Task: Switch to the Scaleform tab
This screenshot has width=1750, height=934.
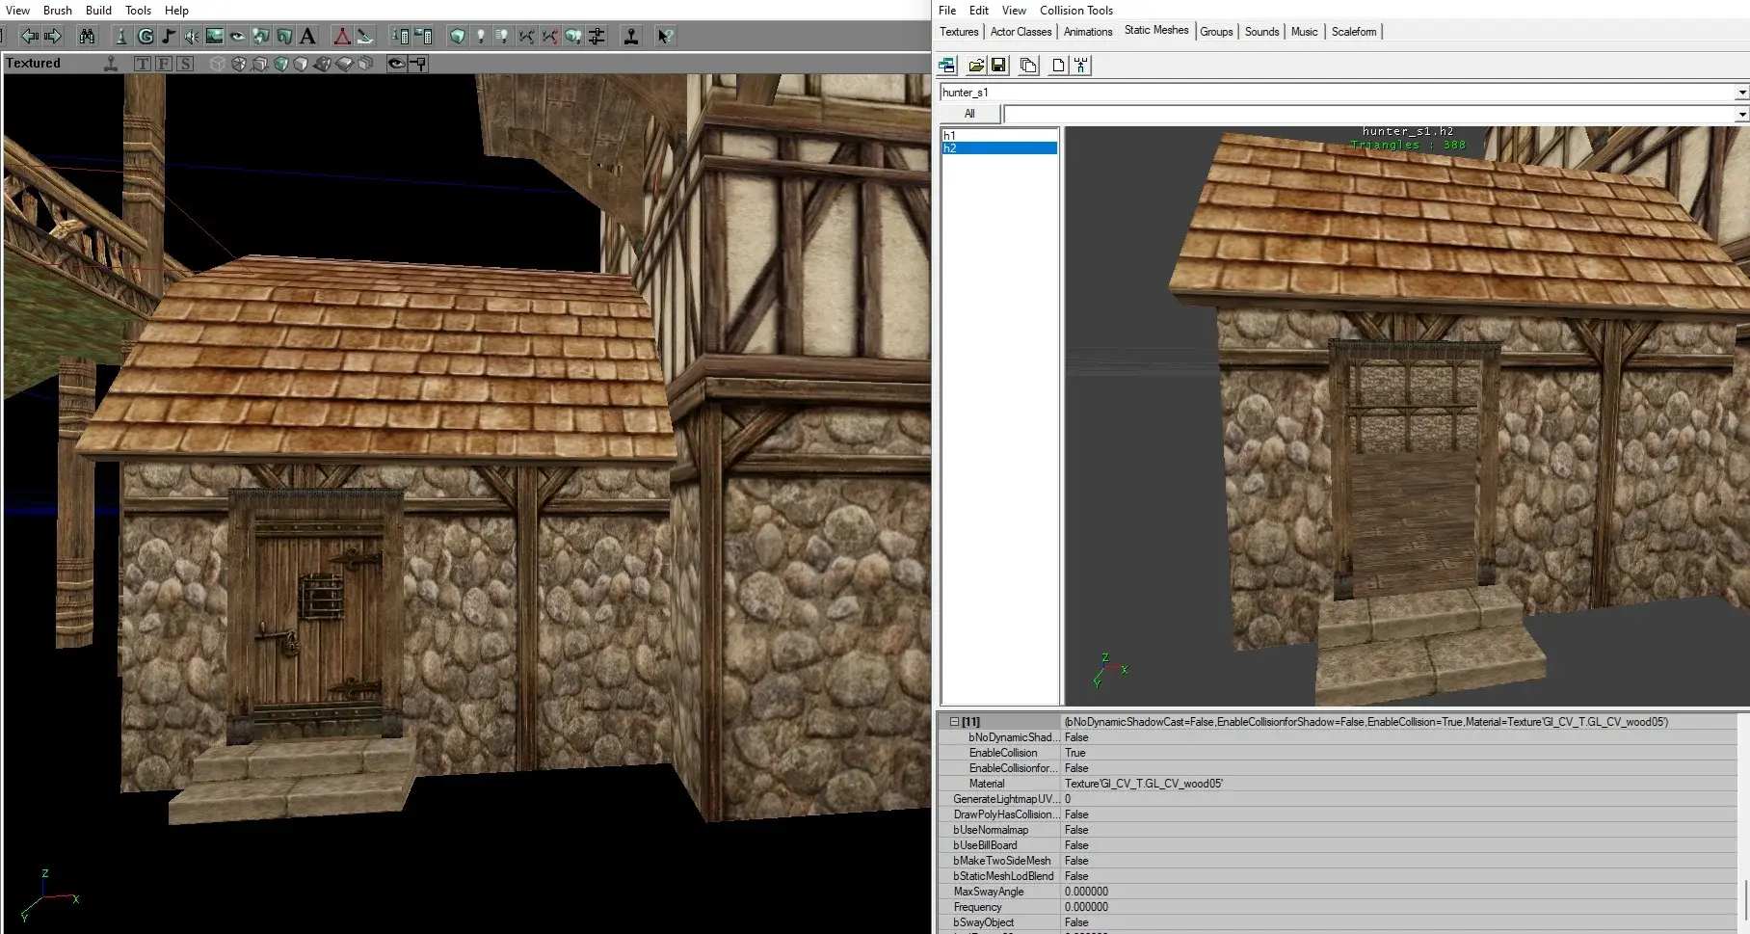Action: coord(1354,32)
